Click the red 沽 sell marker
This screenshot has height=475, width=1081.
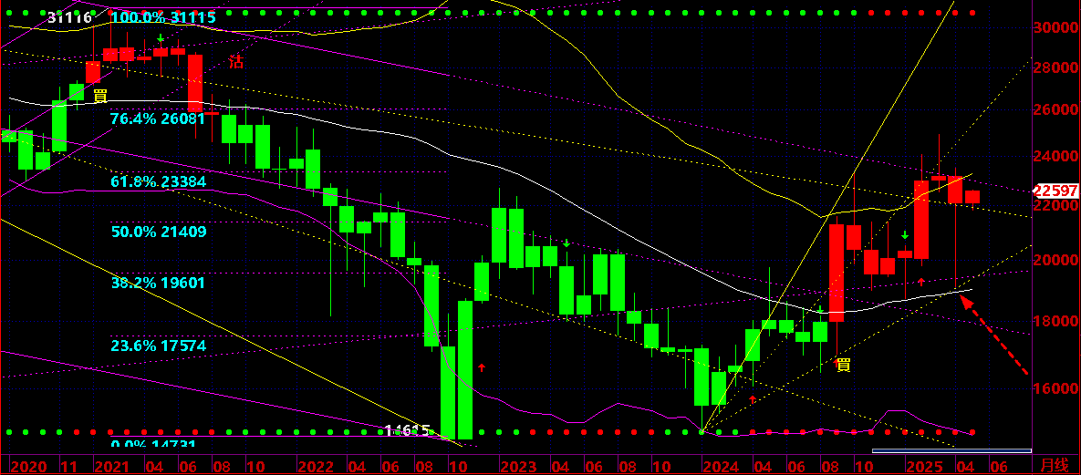click(236, 62)
